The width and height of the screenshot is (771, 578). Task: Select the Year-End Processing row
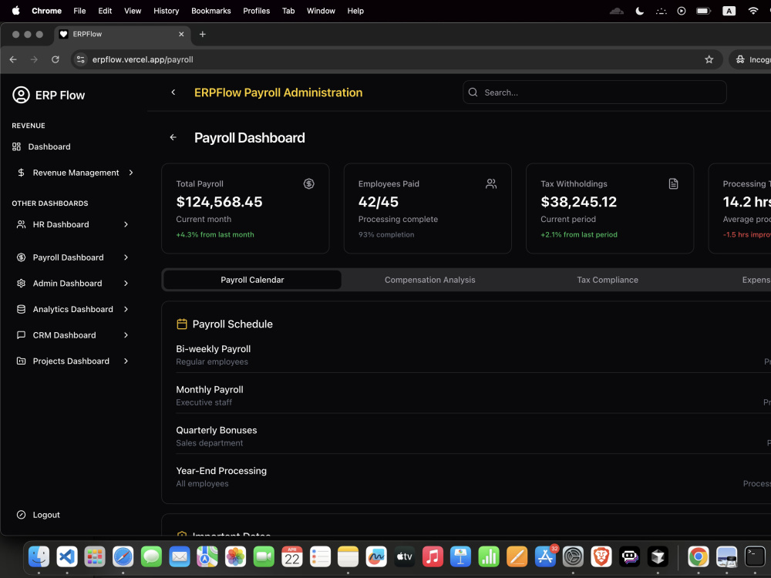[x=473, y=477]
